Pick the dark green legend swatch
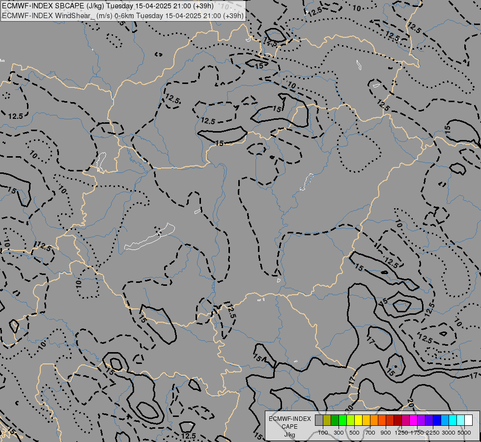Viewport: 481px width, 442px height. coord(335,420)
